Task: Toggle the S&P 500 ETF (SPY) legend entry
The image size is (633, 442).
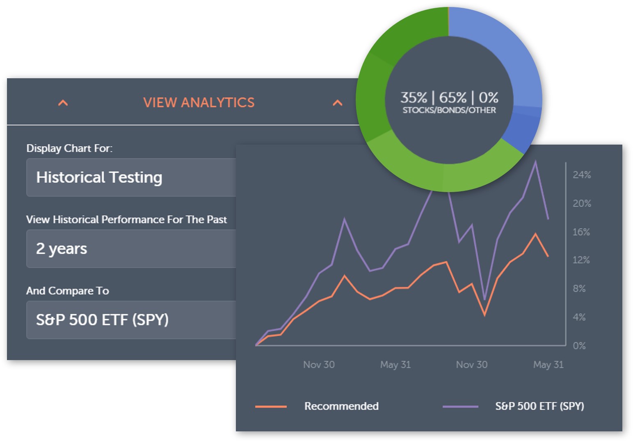Action: (539, 406)
